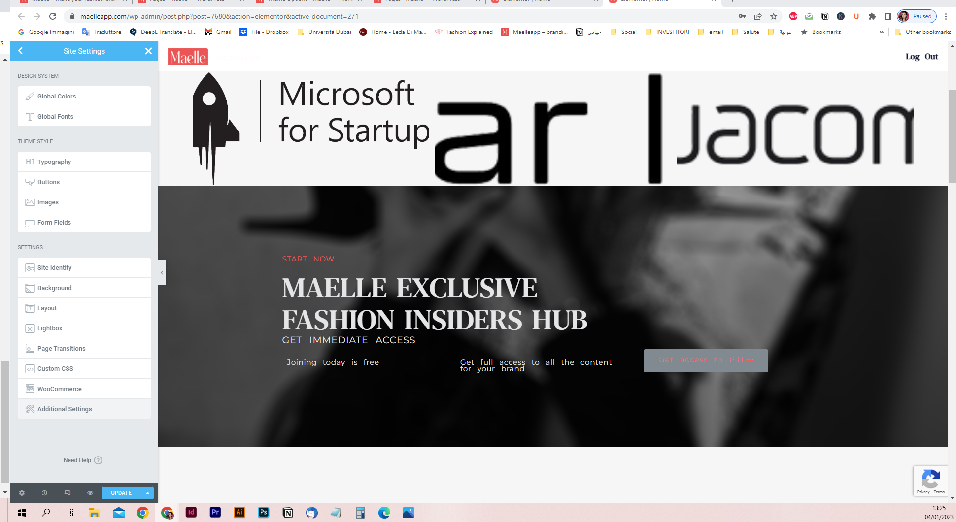Open Salute bookmarks folder

[746, 32]
